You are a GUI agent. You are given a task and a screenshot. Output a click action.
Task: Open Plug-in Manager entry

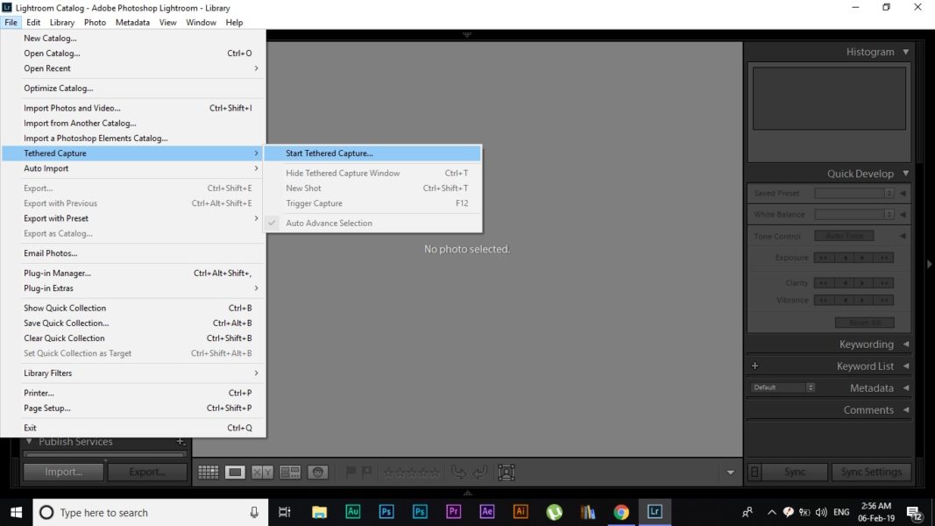133,274
